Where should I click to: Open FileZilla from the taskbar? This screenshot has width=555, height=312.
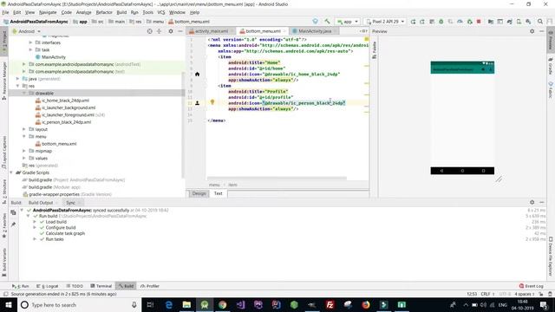330,304
